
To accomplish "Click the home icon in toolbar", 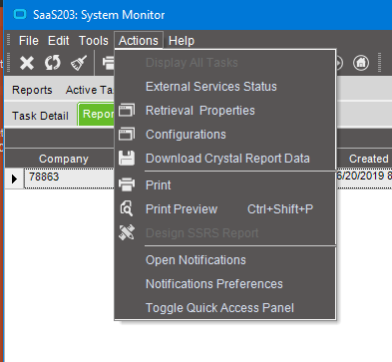I will point(361,63).
